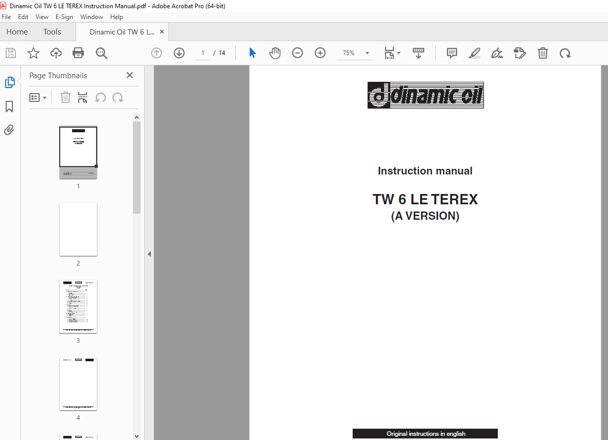Go to previous page arrow
The image size is (608, 440).
coord(157,53)
